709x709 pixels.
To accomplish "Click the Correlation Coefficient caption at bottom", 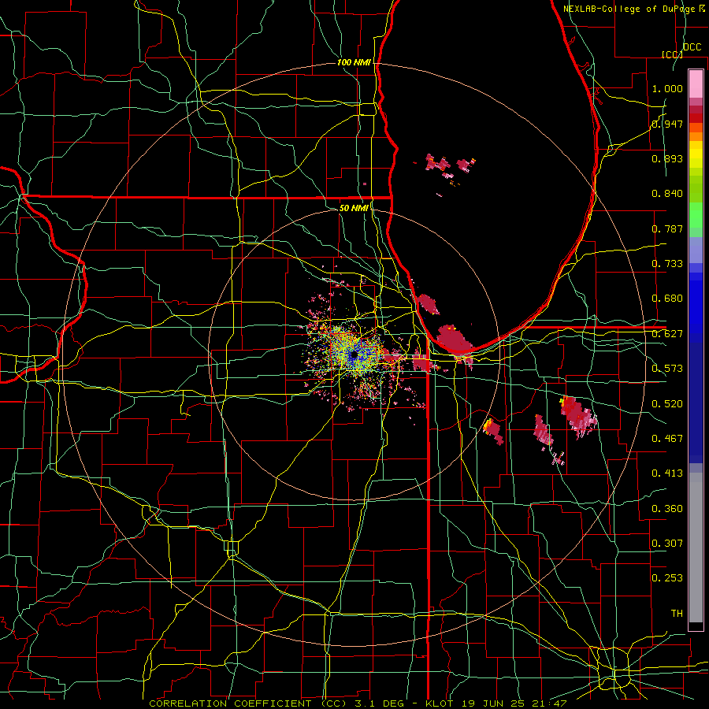I will click(358, 703).
